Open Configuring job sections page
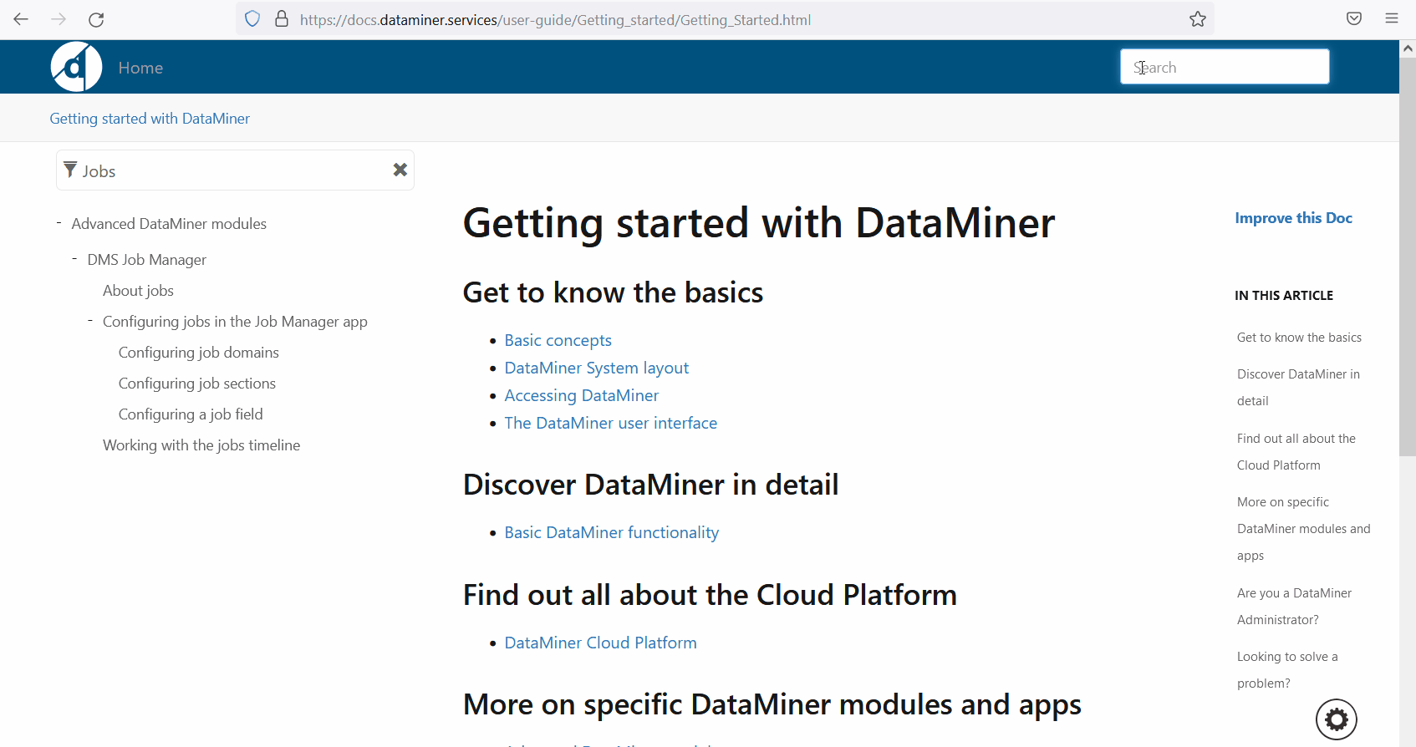This screenshot has width=1416, height=747. [197, 384]
